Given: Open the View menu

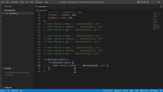Looking at the screenshot, I should tap(22, 2).
